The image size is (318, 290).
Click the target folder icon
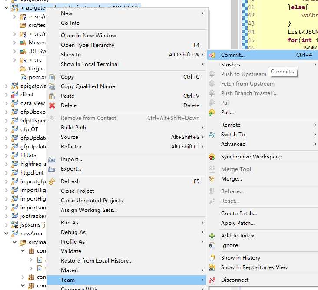click(23, 69)
